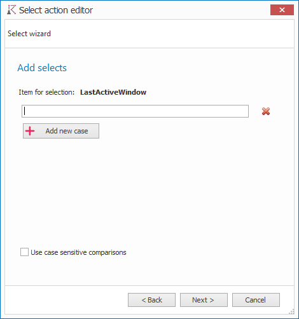The height and width of the screenshot is (319, 299).
Task: Click the empty space left of Back button
Action: click(66, 300)
